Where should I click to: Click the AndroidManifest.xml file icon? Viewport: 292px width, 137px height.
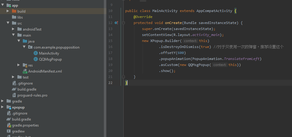coord(25,71)
